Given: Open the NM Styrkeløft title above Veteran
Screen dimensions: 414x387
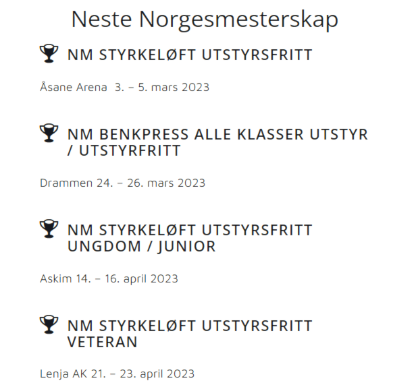Looking at the screenshot, I should click(x=190, y=326).
